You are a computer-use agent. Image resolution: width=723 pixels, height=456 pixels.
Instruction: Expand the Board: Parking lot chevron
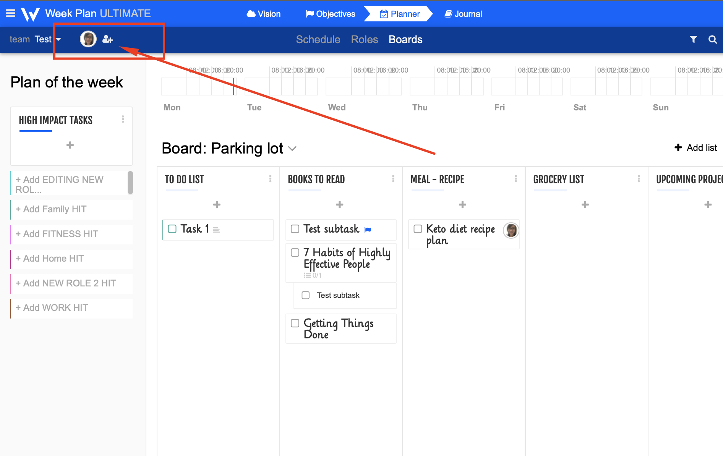point(292,149)
